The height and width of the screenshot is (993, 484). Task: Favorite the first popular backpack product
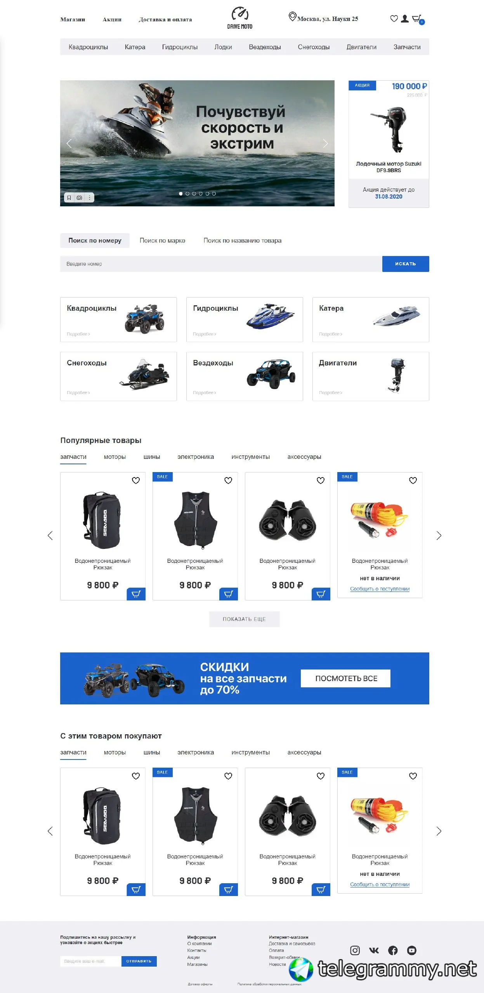click(136, 481)
